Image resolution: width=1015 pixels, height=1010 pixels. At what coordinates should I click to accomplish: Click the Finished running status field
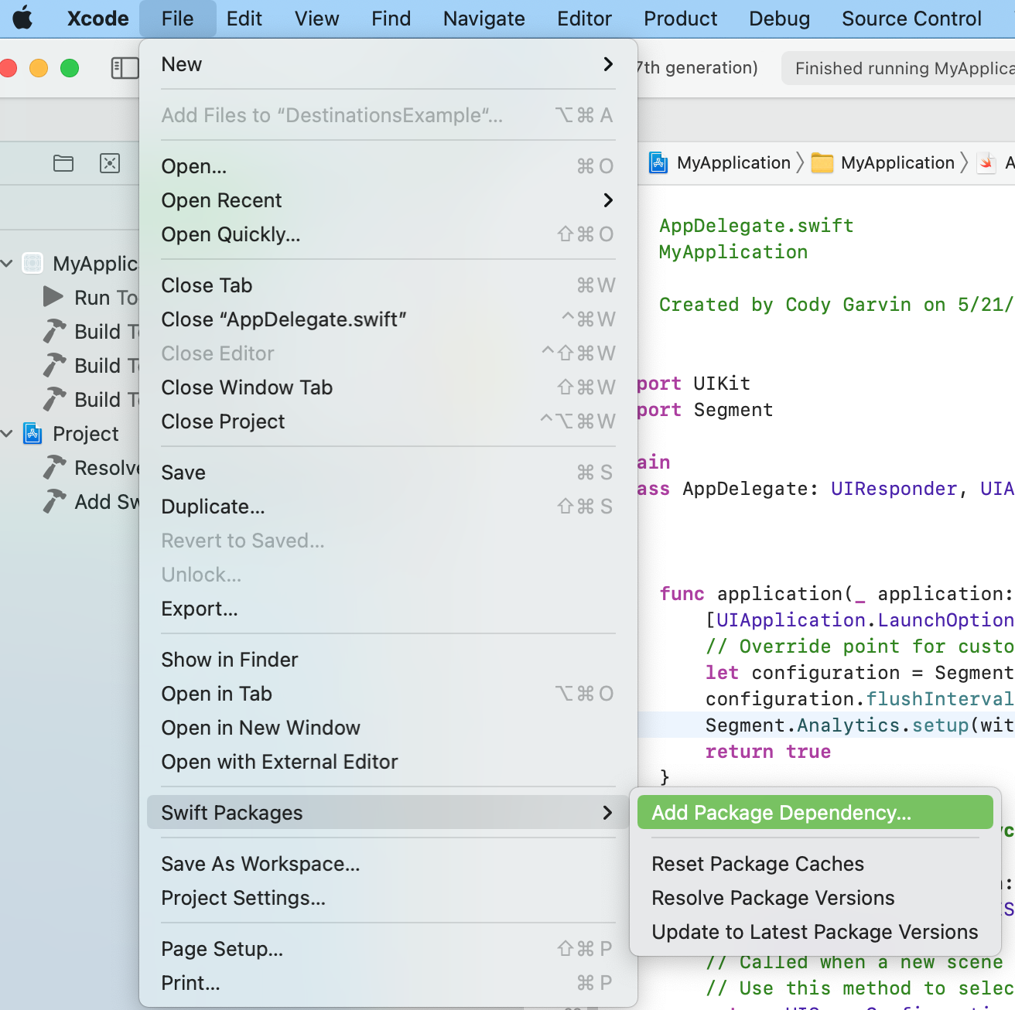click(x=898, y=68)
